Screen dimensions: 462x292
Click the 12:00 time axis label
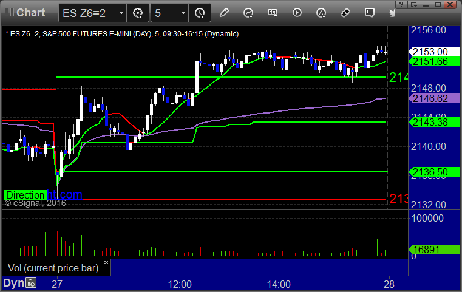click(x=180, y=284)
